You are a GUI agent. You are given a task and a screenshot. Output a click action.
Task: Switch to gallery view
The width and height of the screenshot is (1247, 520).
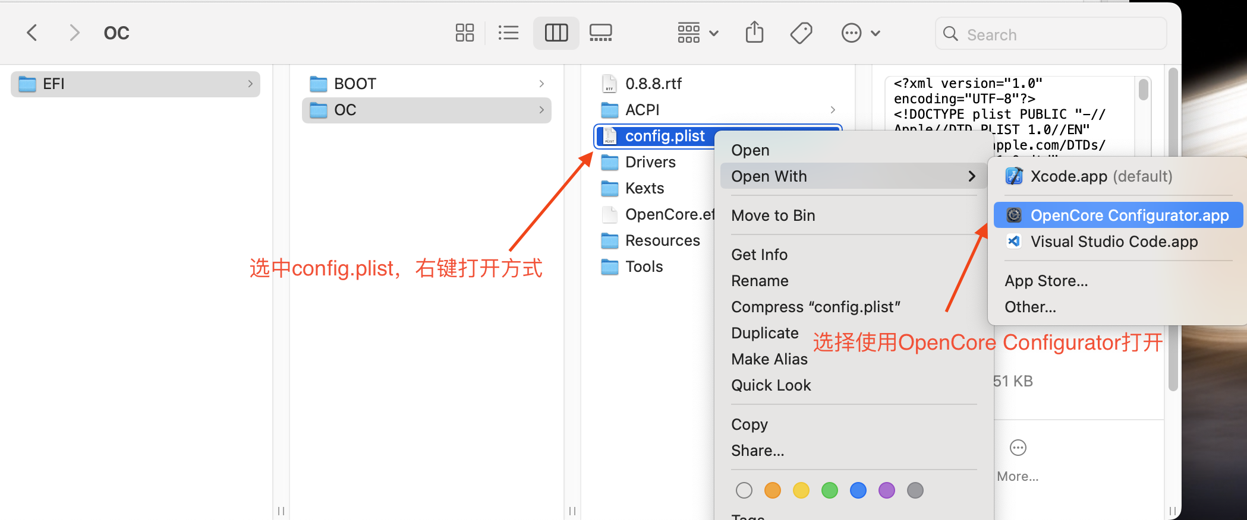click(601, 33)
